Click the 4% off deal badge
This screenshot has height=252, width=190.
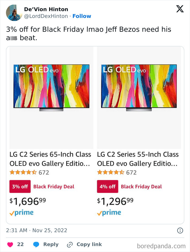point(107,186)
